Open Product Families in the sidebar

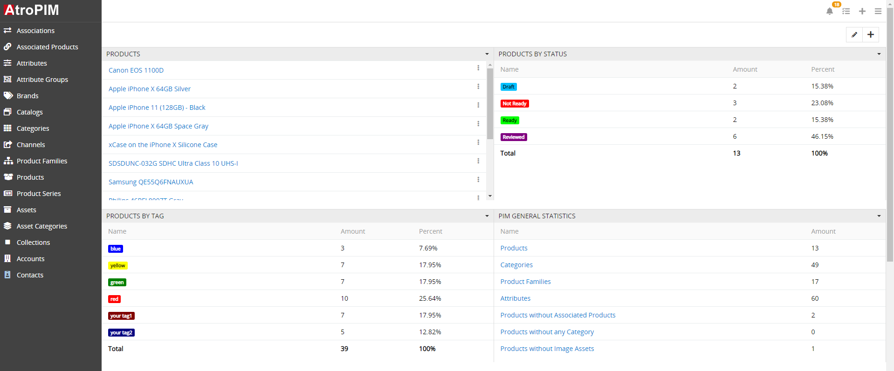[x=41, y=161]
